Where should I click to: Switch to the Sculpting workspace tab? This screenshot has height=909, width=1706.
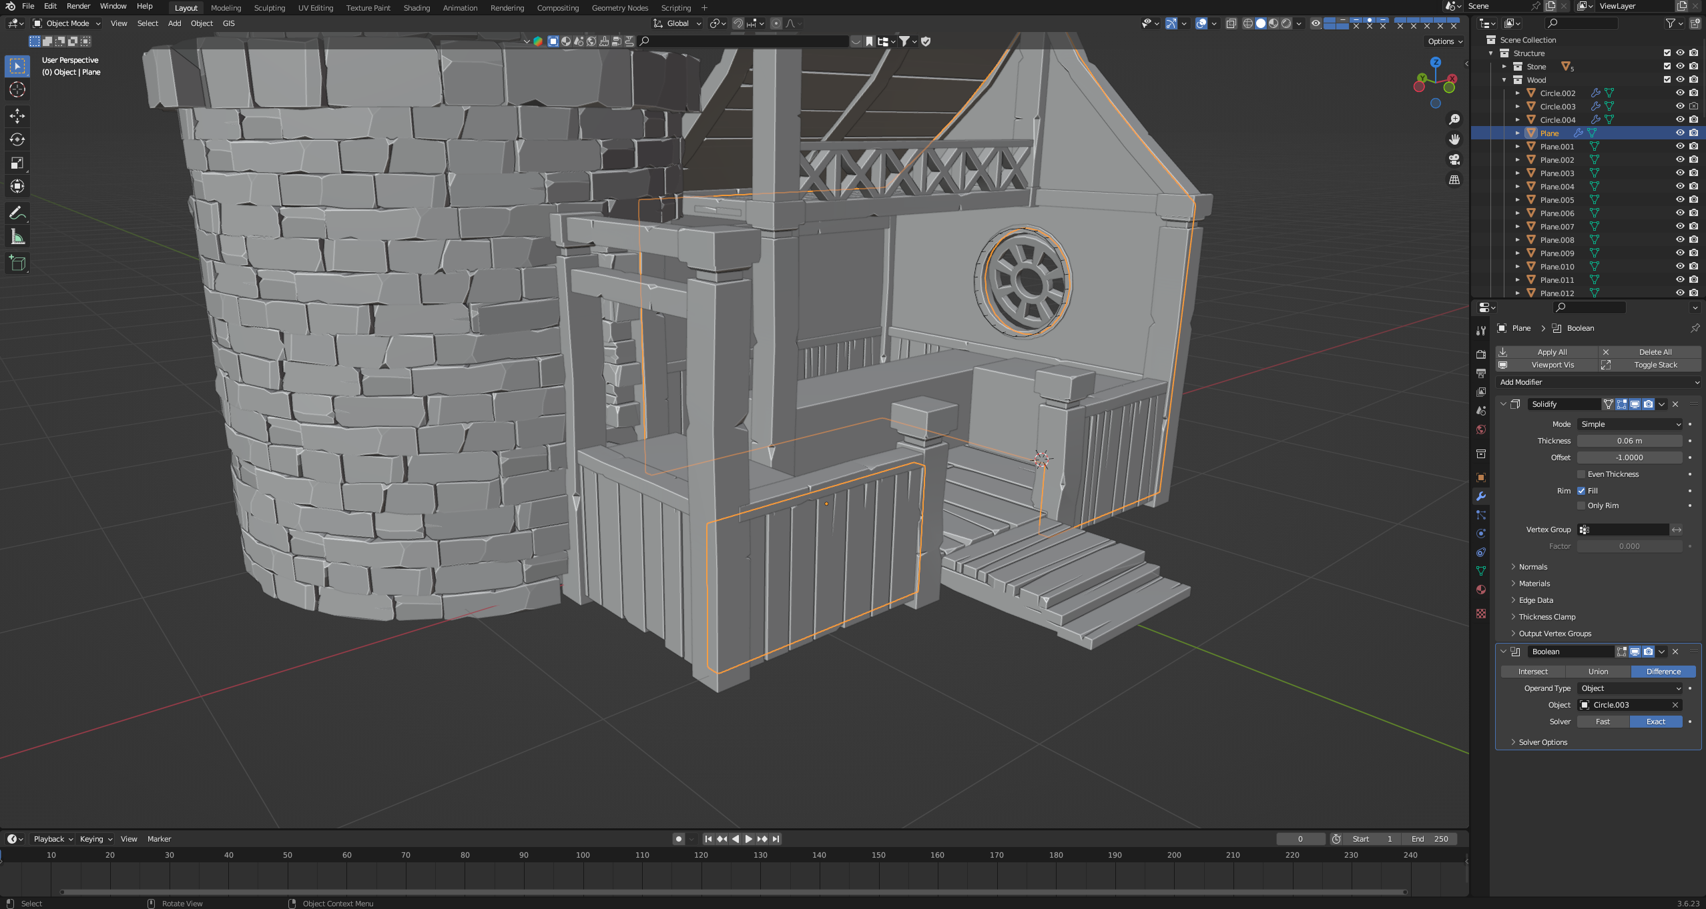(x=269, y=8)
